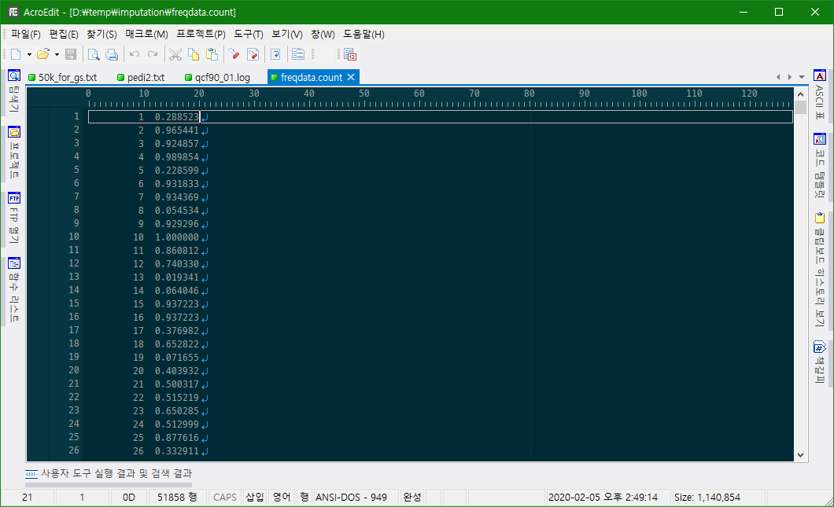Click value 0.500317 on line 21
The image size is (834, 507).
(176, 384)
